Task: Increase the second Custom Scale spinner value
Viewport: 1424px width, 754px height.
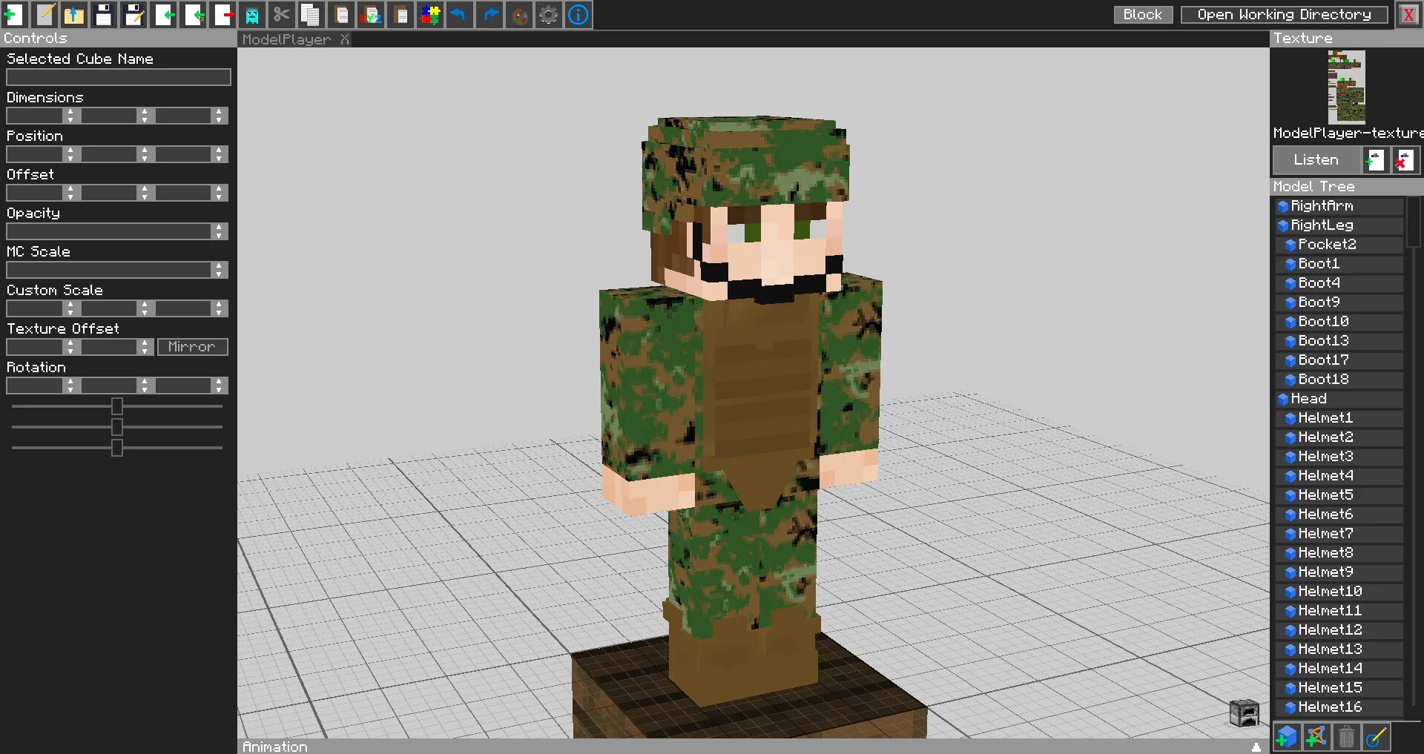Action: pyautogui.click(x=145, y=304)
